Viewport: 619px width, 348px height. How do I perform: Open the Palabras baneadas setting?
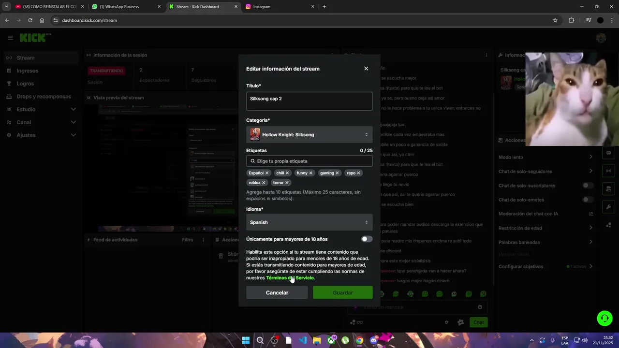[545, 242]
